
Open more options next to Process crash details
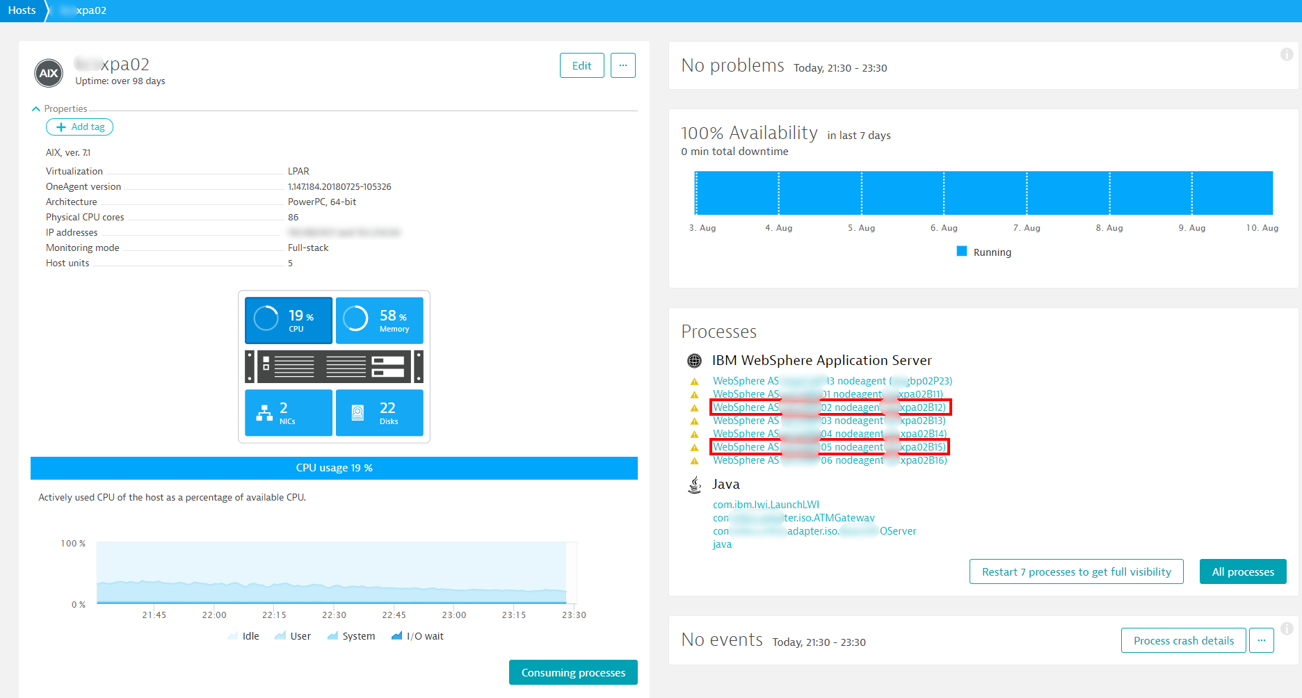pos(1261,640)
